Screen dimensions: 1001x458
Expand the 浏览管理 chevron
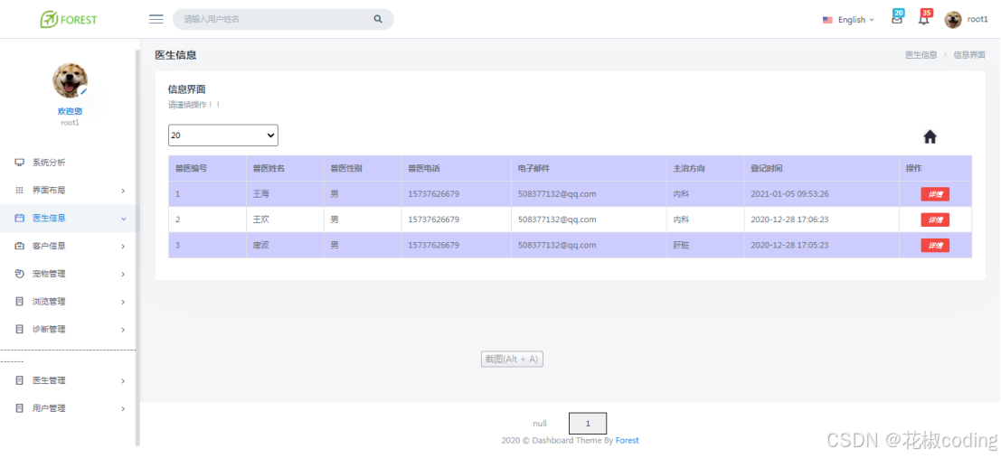click(123, 303)
